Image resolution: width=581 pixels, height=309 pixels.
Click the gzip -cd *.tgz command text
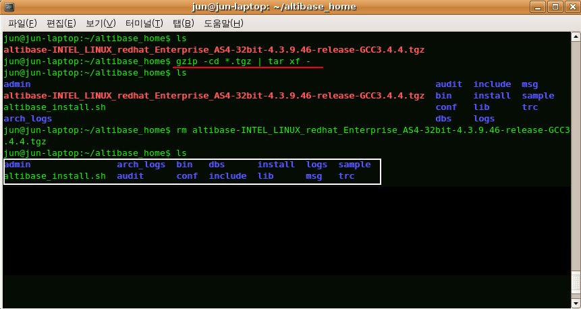[x=244, y=61]
